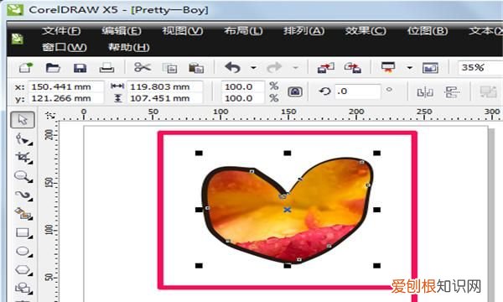Image resolution: width=503 pixels, height=302 pixels.
Task: Click the ruler origin icon at rulers' corner
Action: click(50, 116)
